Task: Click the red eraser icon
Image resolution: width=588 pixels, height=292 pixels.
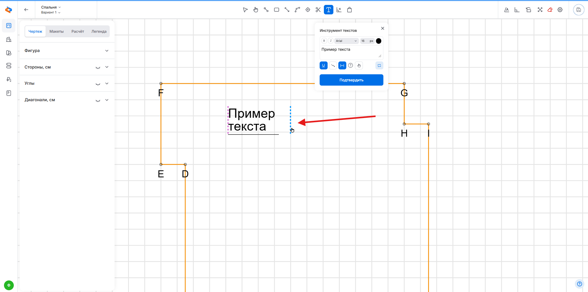Action: [x=550, y=10]
